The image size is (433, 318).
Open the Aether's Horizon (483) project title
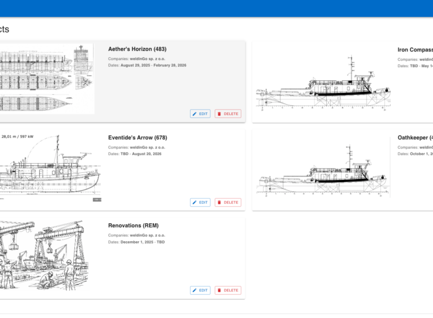137,50
